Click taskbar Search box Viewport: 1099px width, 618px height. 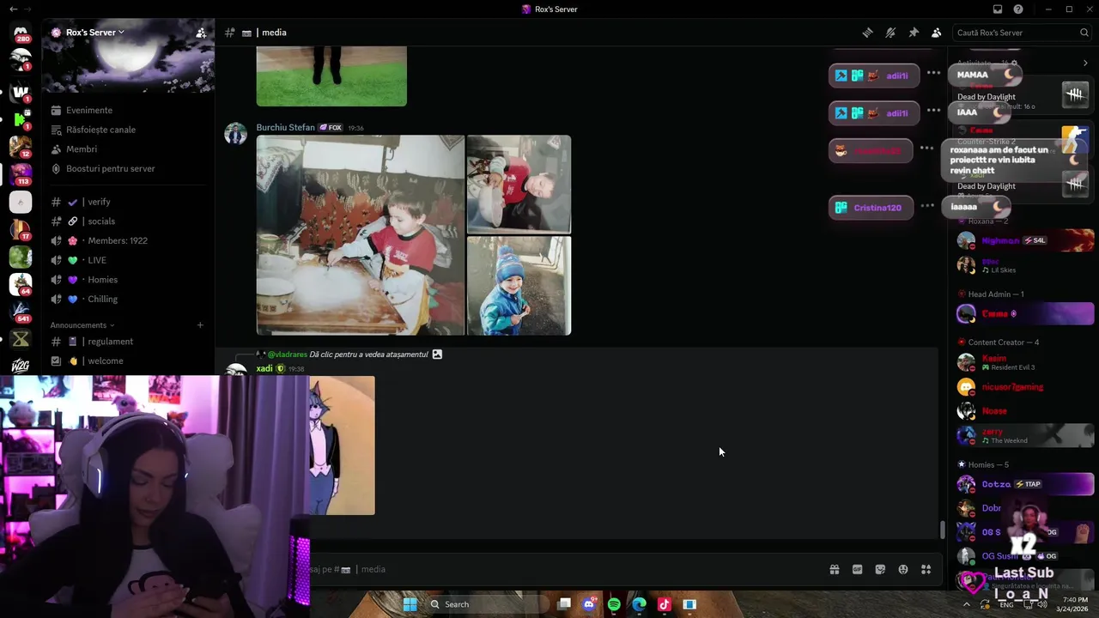485,604
